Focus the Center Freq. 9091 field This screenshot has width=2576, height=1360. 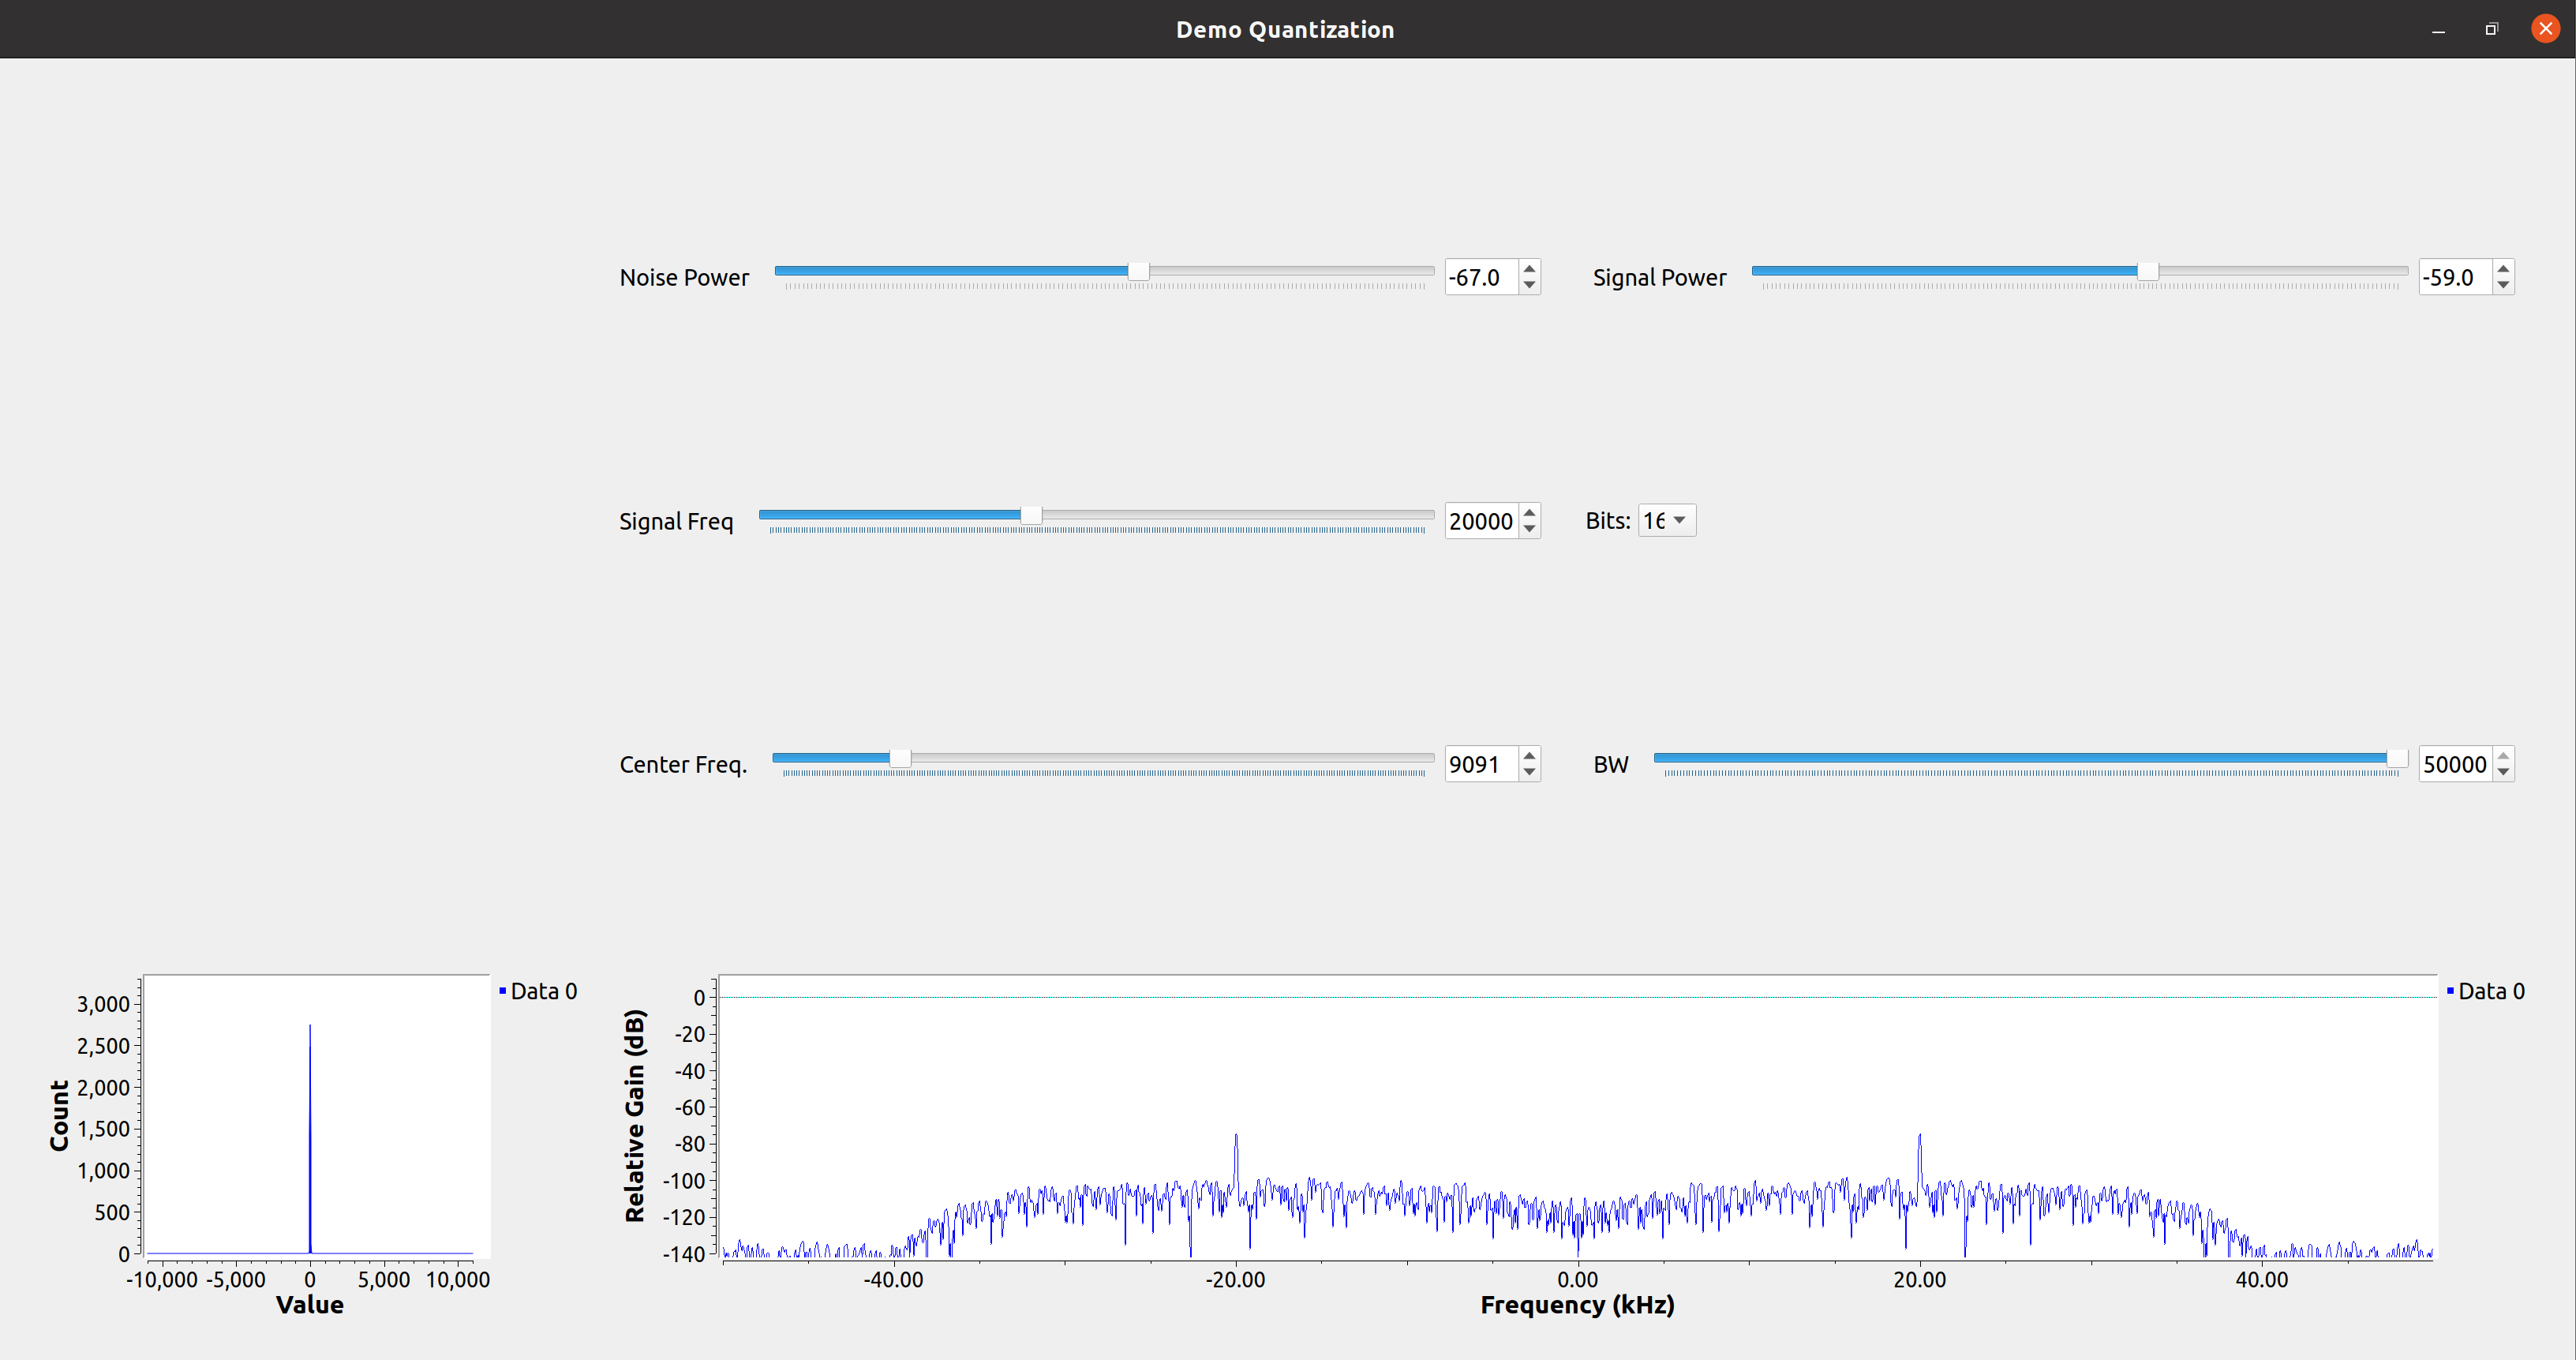click(x=1480, y=764)
